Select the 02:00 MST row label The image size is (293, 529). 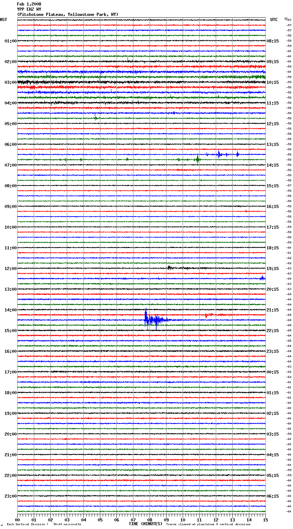point(11,62)
